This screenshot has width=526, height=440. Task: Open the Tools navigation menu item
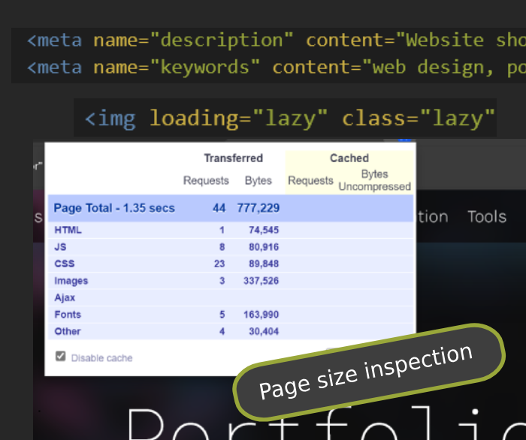[486, 217]
